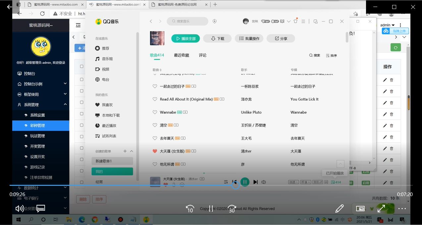The height and width of the screenshot is (225, 422).
Task: Collapse 系统管理 in admin sidebar
Action: pyautogui.click(x=41, y=105)
